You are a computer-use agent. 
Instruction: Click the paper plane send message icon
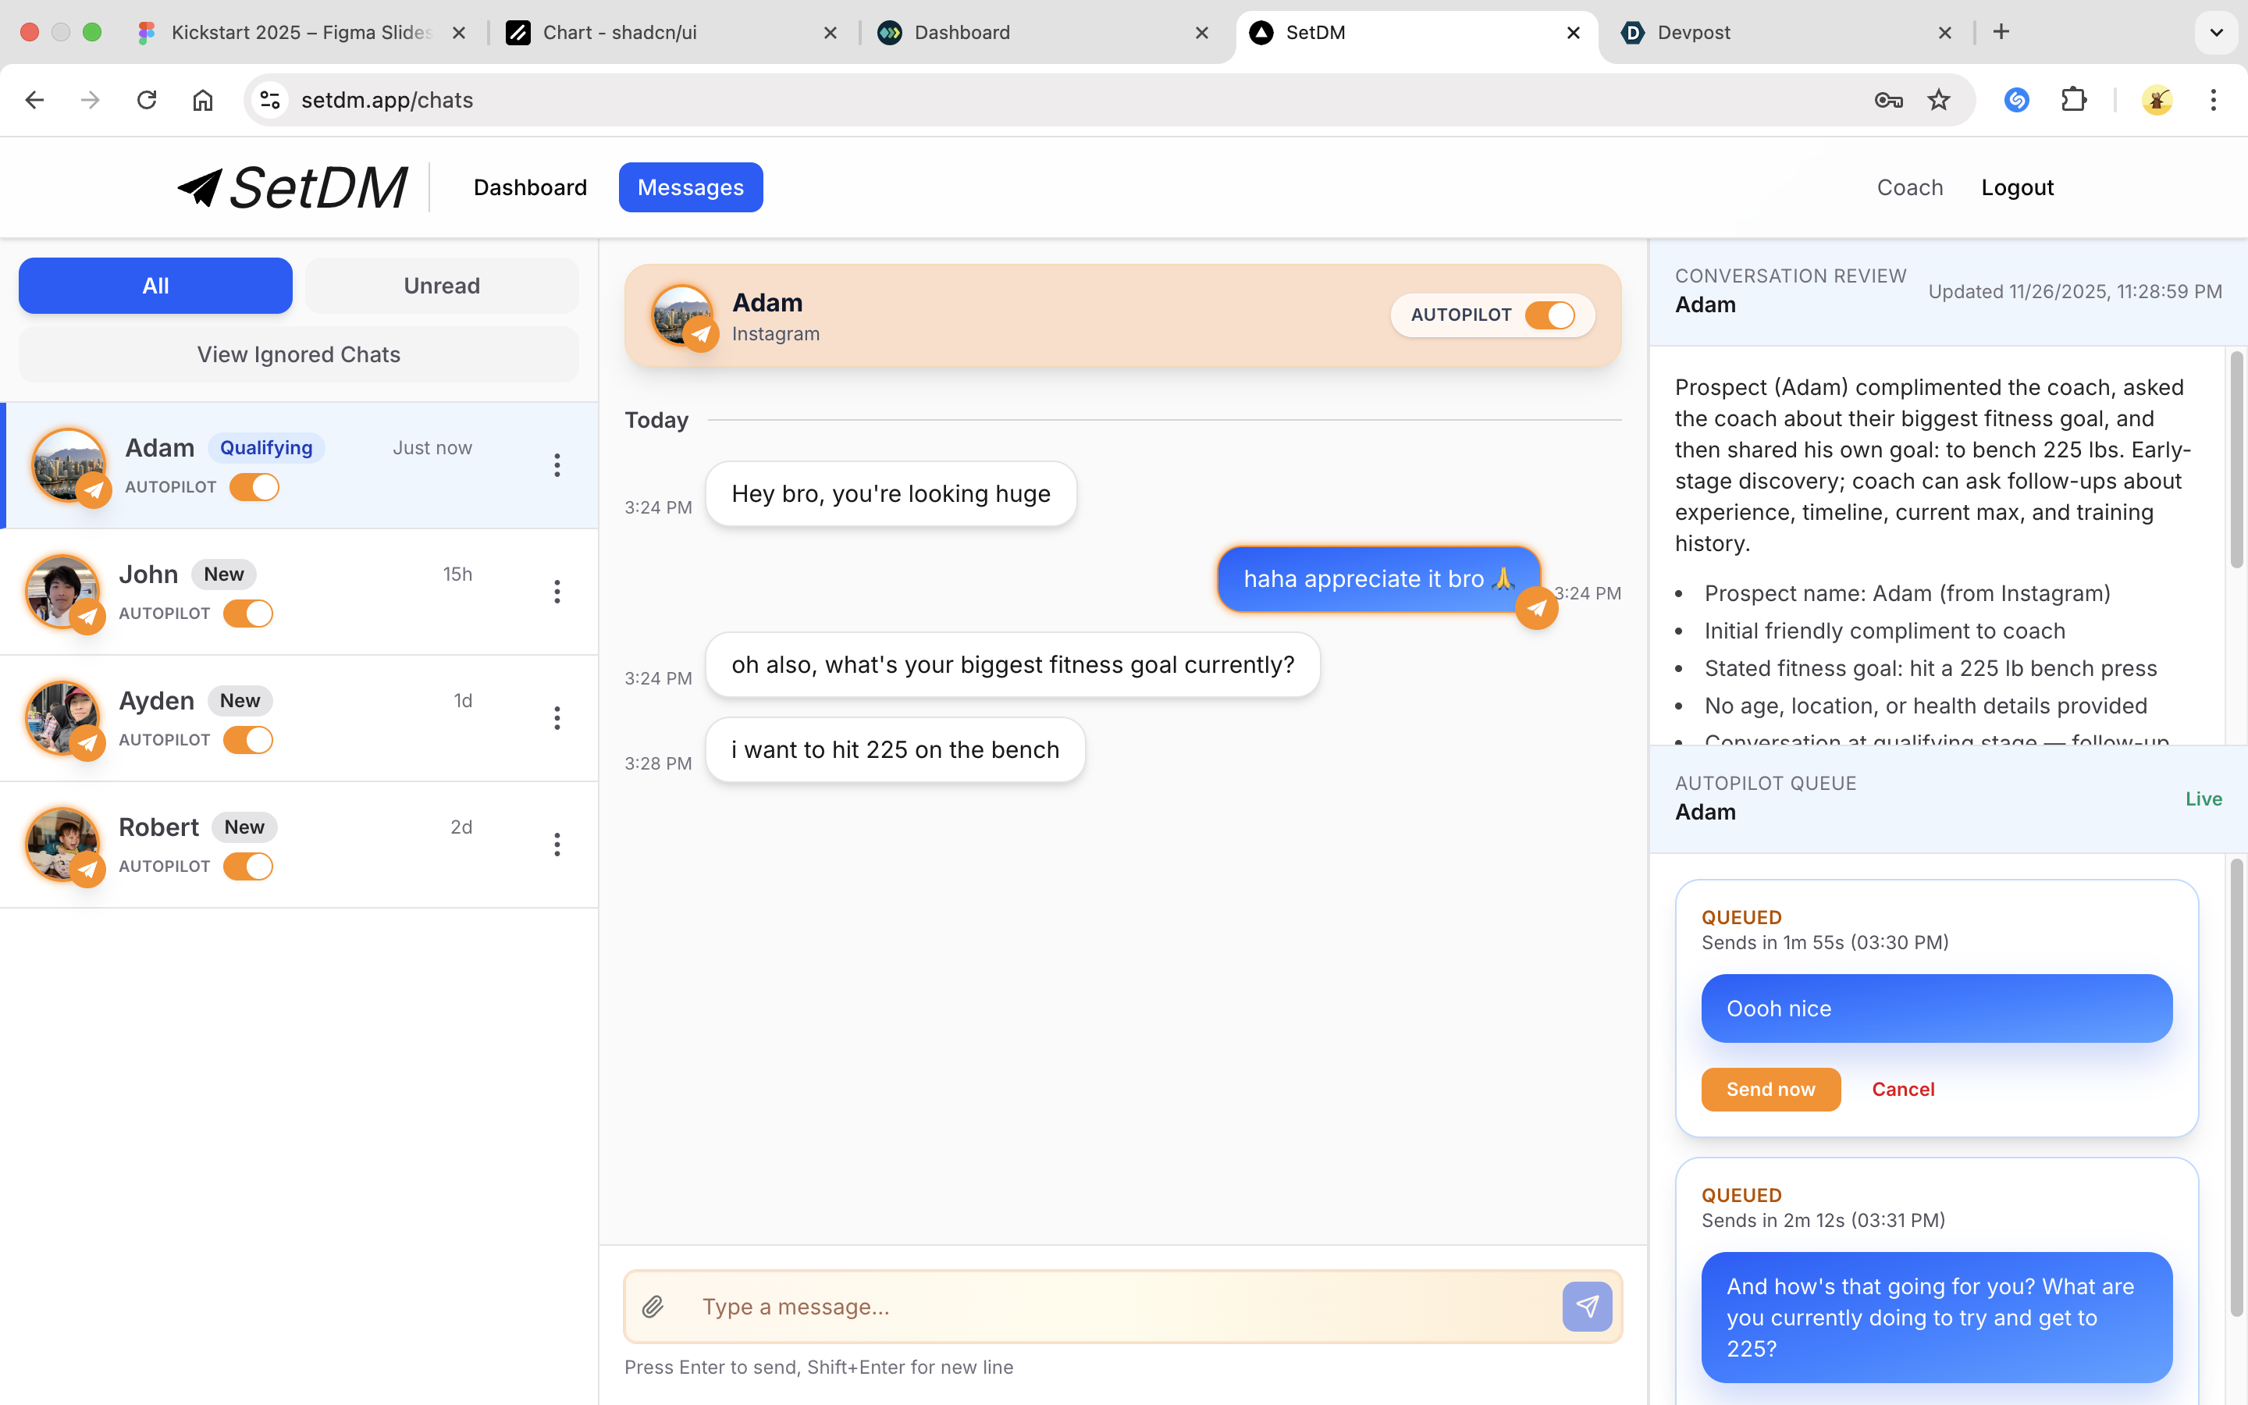[1587, 1307]
